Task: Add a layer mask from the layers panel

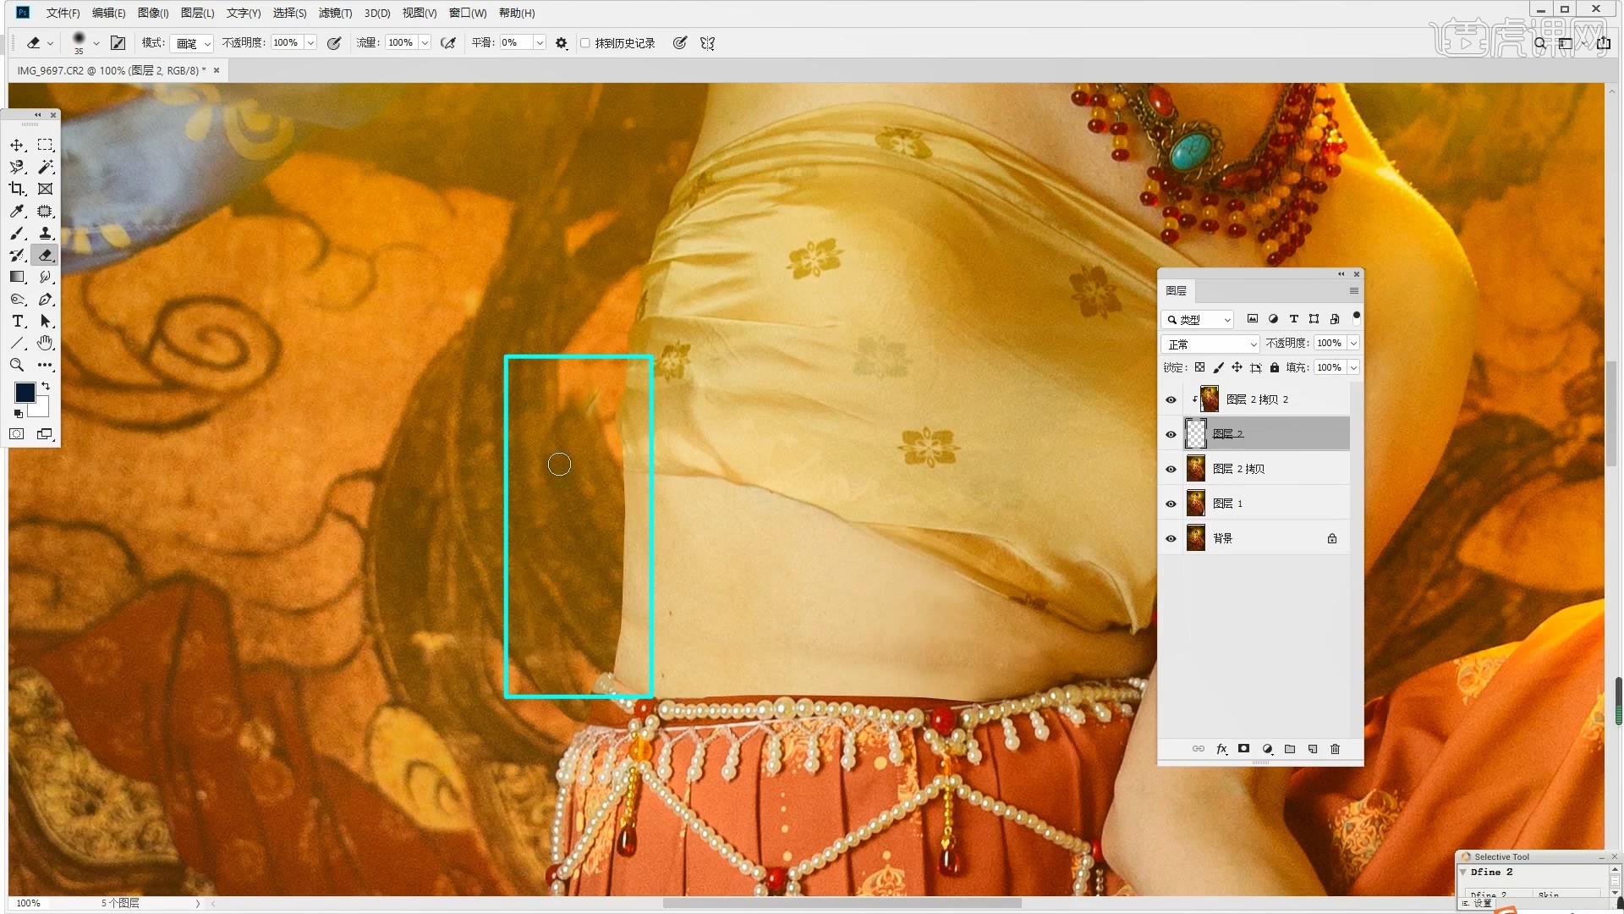Action: click(1243, 749)
